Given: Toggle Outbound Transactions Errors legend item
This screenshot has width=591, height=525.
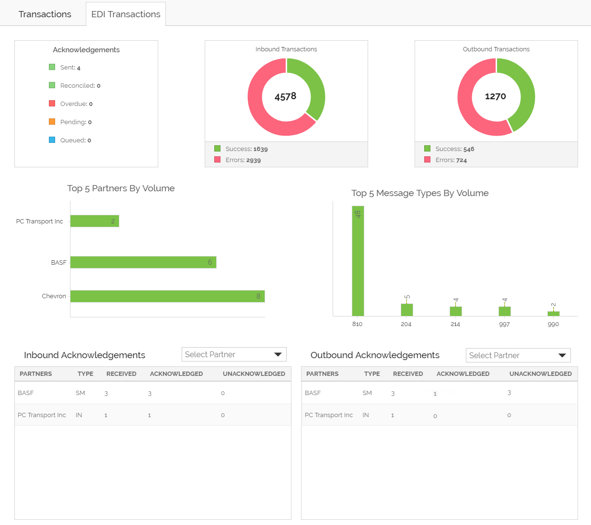Looking at the screenshot, I should tap(446, 160).
